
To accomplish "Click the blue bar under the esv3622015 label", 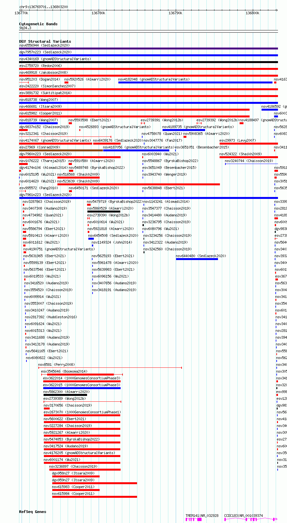I will pyautogui.click(x=82, y=388).
